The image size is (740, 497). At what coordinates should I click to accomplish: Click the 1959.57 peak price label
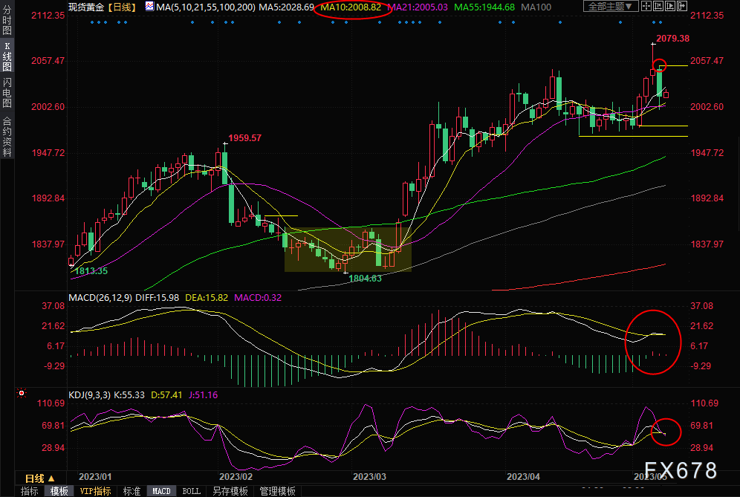(x=244, y=138)
